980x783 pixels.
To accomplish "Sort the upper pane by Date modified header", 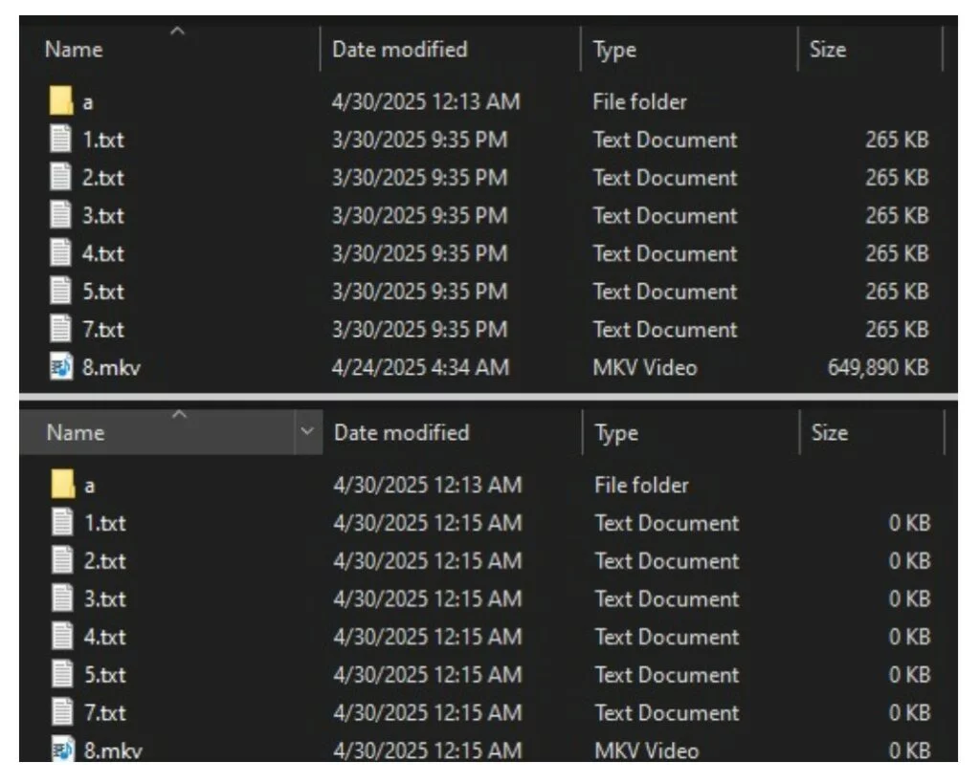I will 399,50.
